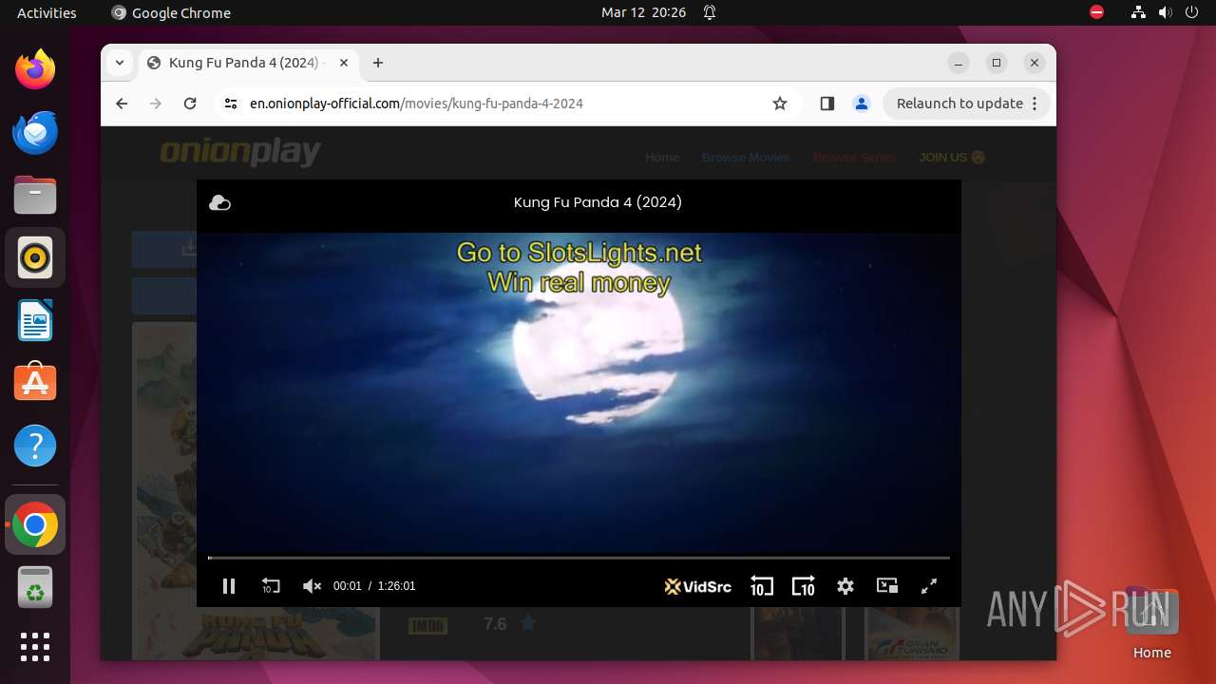Rewind the video 10 seconds
This screenshot has width=1216, height=684.
271,586
